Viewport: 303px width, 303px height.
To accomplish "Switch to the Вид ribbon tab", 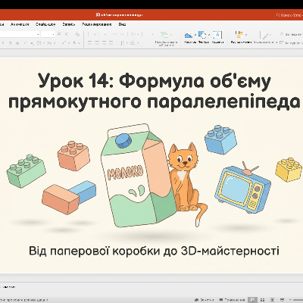I will [122, 24].
